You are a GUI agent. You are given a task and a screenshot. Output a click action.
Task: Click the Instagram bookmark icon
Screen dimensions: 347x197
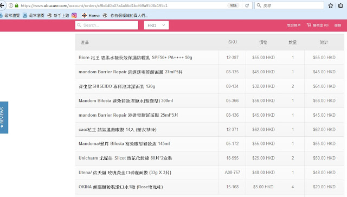pos(74,15)
